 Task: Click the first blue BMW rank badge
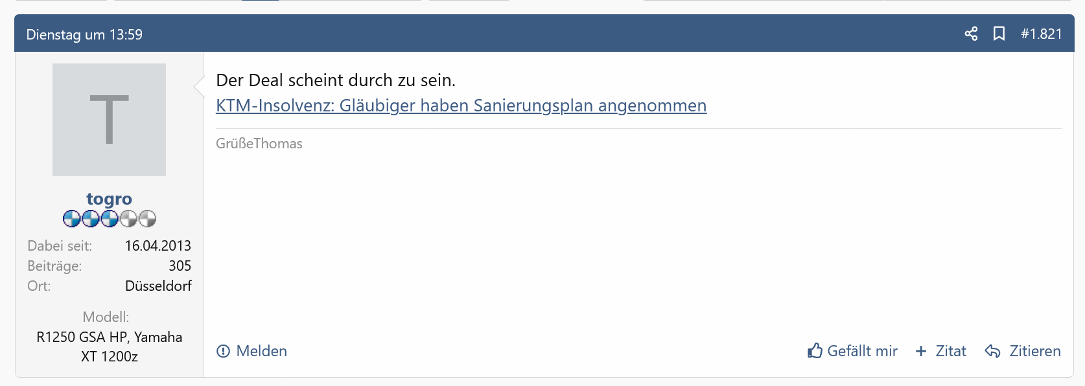pos(71,219)
